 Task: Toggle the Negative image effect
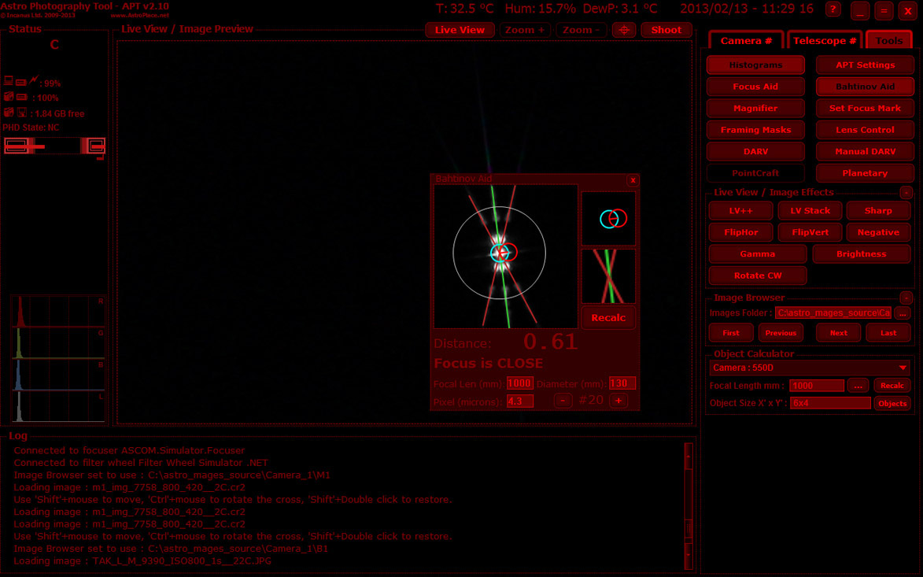878,232
